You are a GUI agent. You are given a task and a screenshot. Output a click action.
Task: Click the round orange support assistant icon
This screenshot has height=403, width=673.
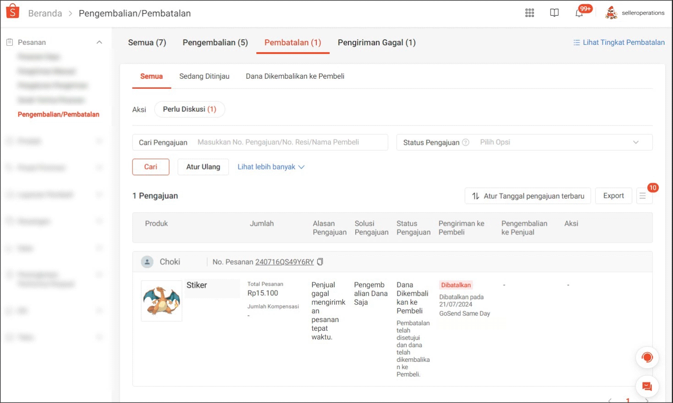coord(647,357)
